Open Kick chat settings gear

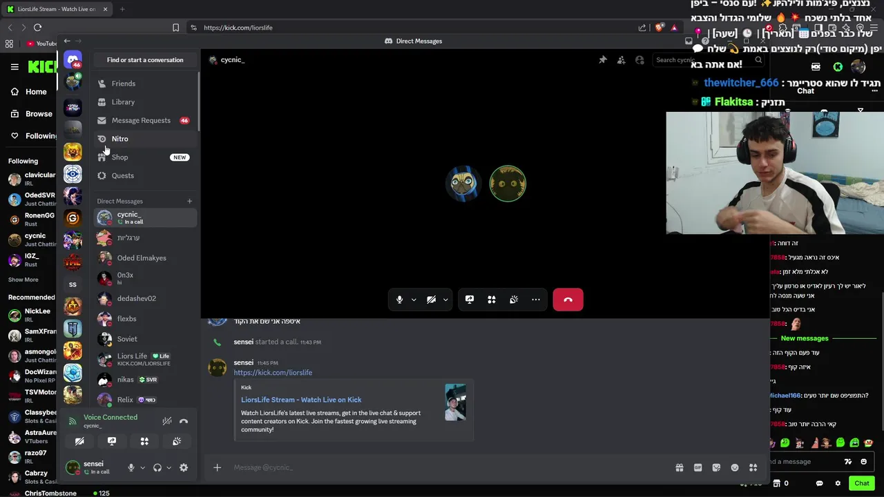tap(838, 483)
